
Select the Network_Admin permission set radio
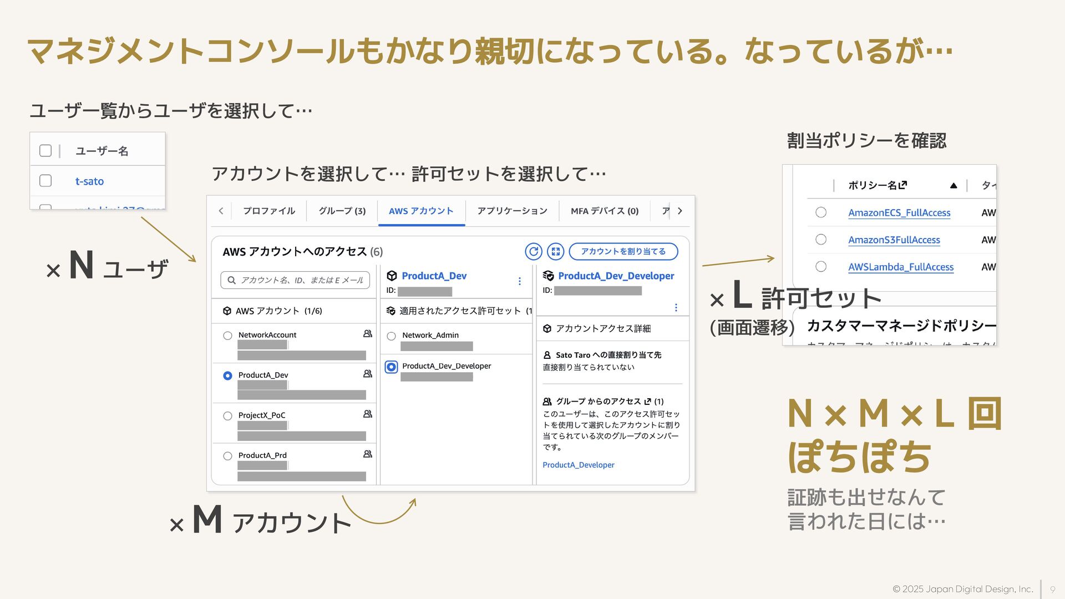click(x=391, y=336)
